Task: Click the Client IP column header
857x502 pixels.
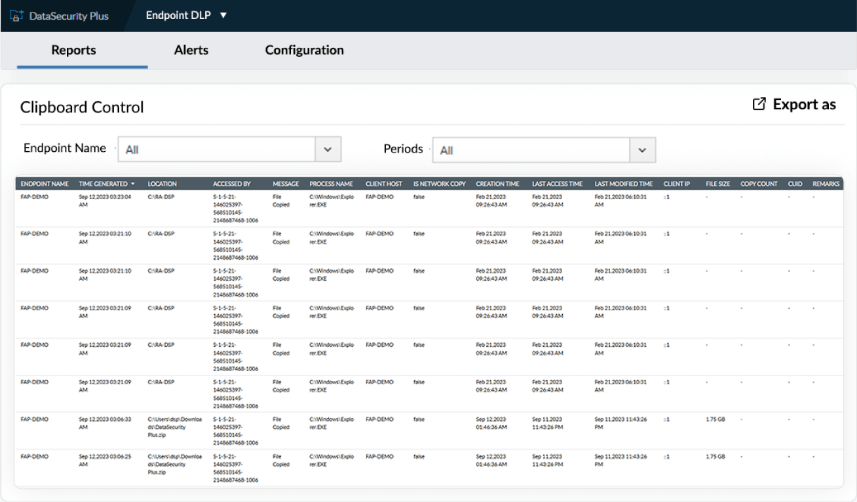Action: pos(677,184)
